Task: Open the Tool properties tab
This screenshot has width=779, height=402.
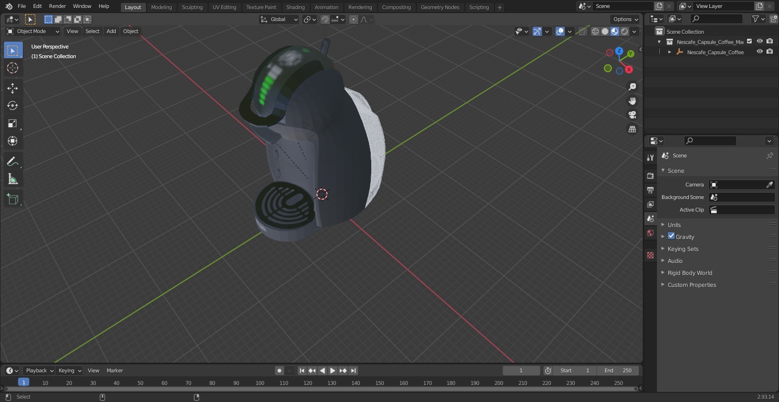Action: point(650,158)
